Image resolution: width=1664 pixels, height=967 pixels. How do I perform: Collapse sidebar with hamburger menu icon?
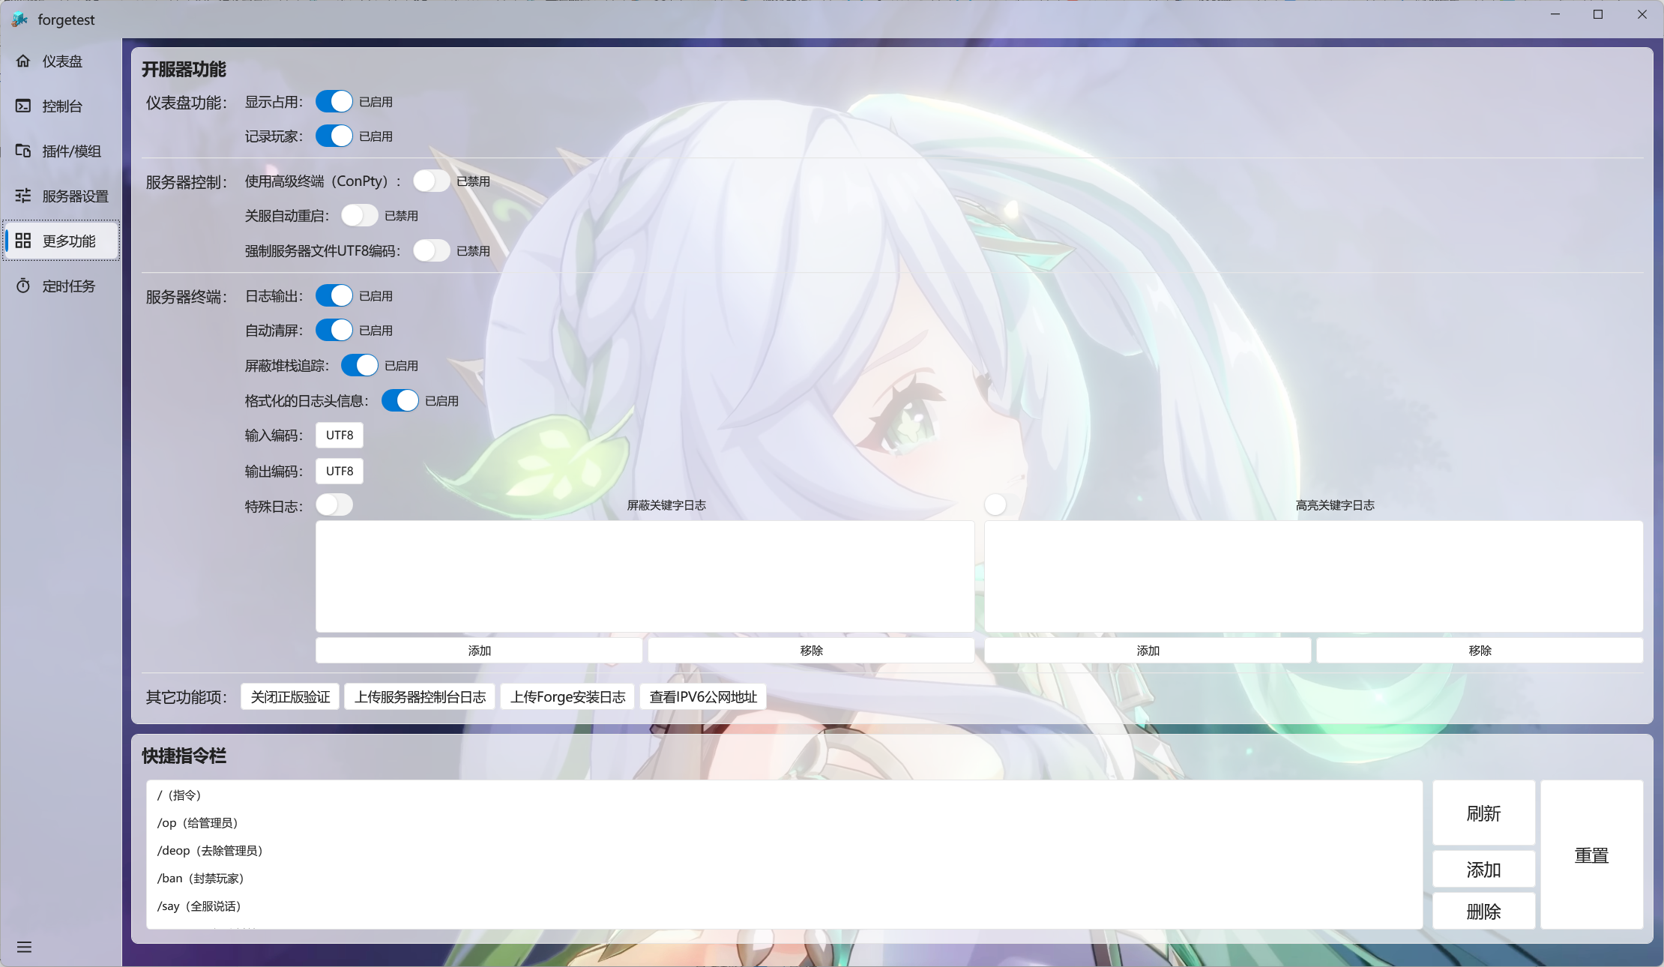(24, 947)
